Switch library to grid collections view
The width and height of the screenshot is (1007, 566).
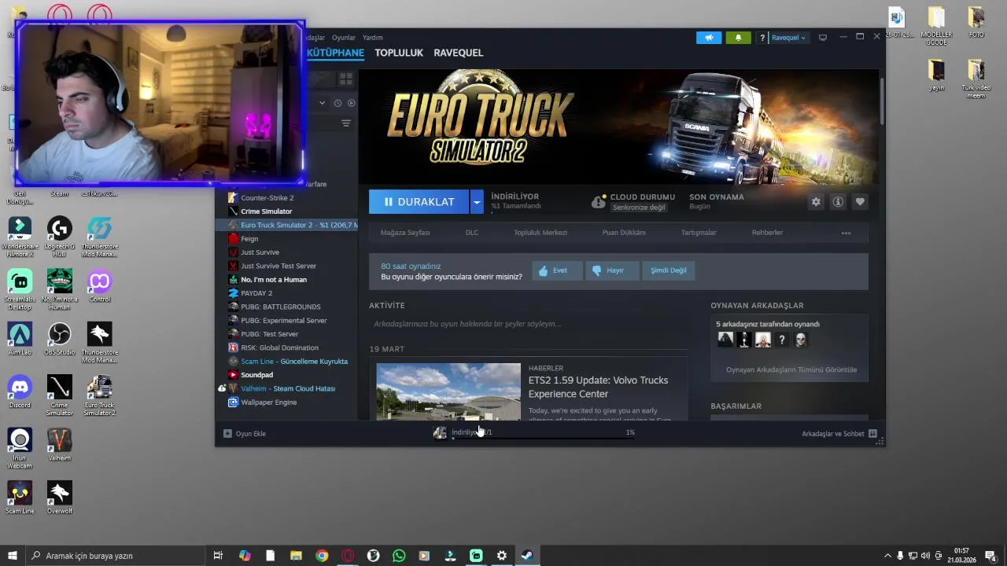click(345, 79)
